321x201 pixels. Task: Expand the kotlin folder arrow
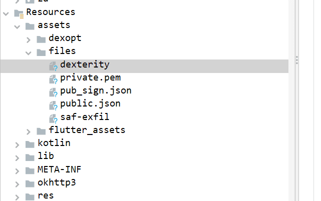pyautogui.click(x=17, y=145)
